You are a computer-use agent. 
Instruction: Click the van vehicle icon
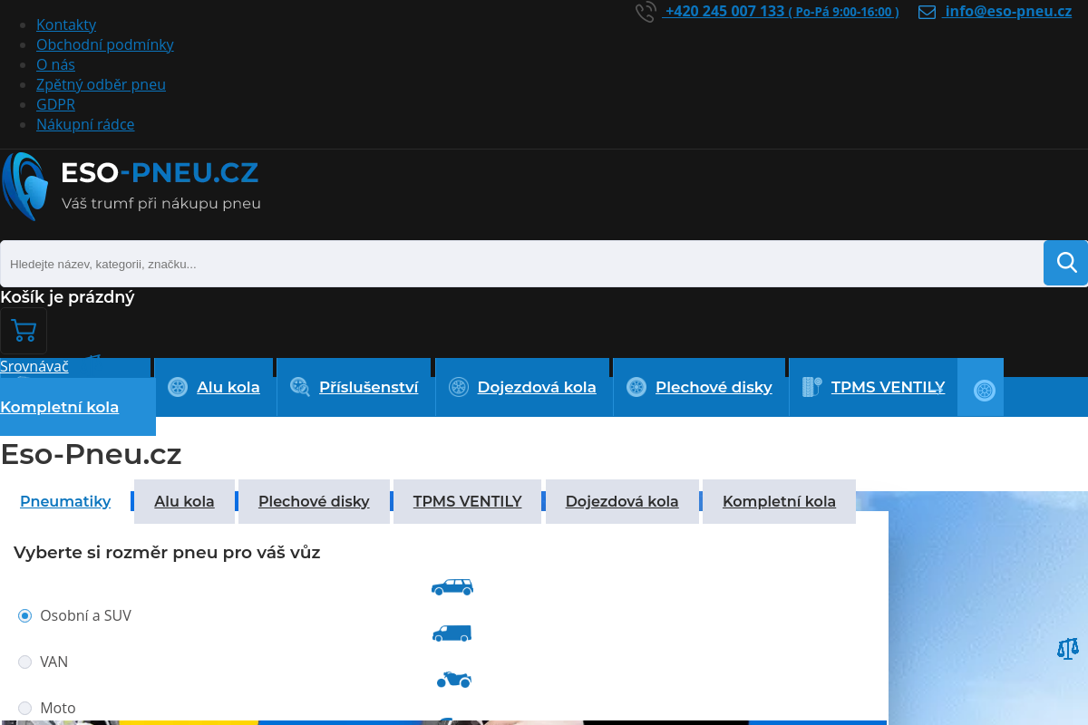click(x=452, y=633)
